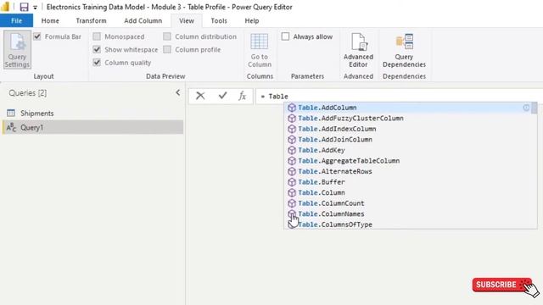Click the save icon in title bar
This screenshot has width=543, height=305.
[x=24, y=7]
